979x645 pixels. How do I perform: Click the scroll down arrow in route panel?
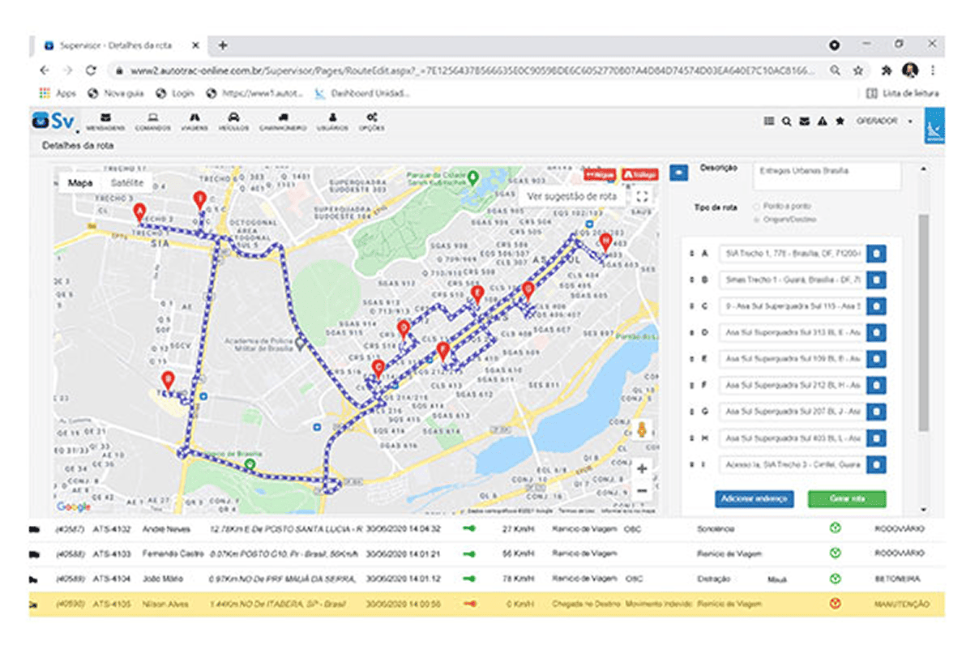[x=924, y=510]
